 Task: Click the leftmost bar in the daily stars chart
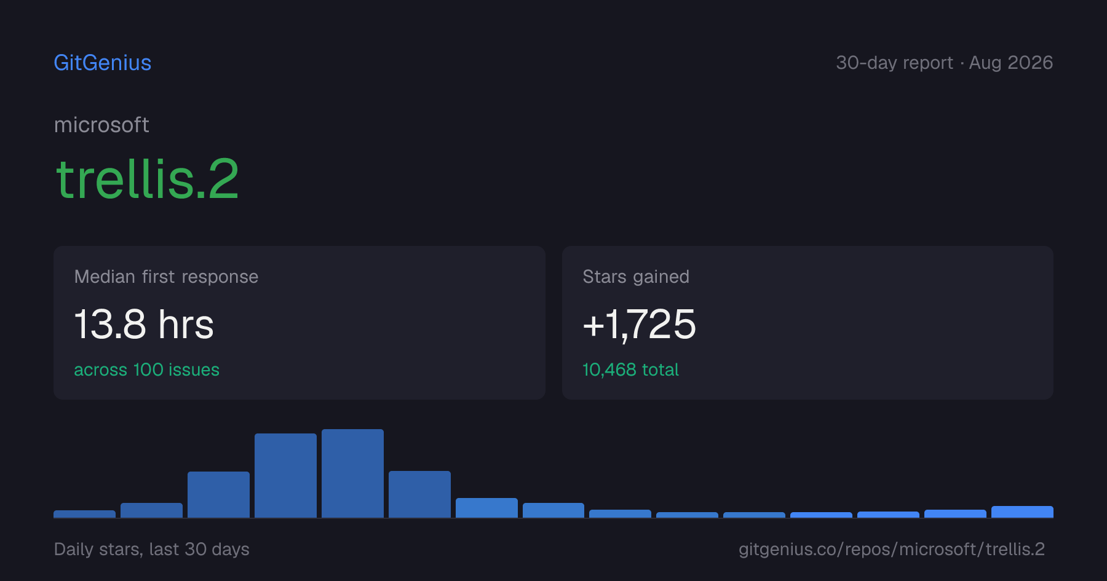point(84,514)
